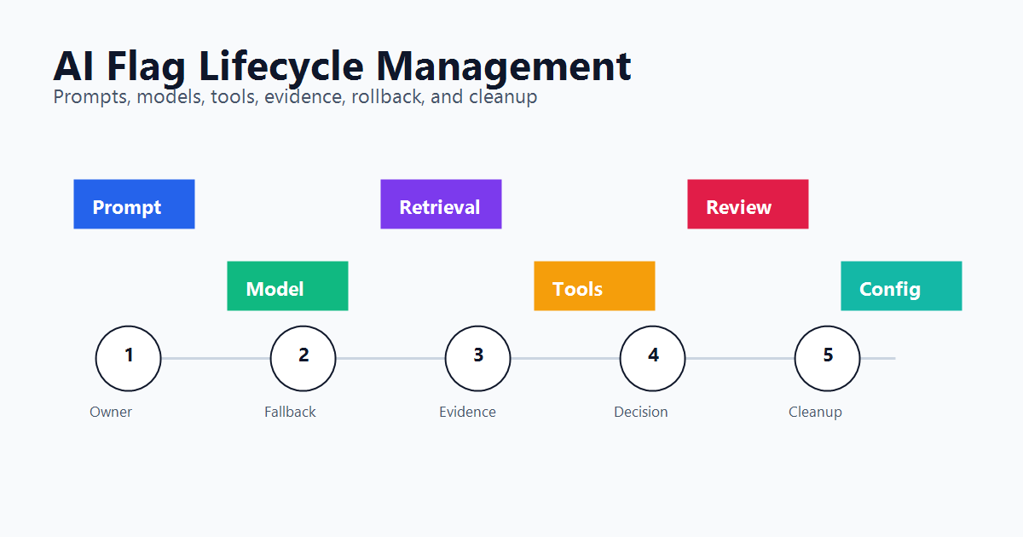Select timeline step circle 4

[x=652, y=358]
